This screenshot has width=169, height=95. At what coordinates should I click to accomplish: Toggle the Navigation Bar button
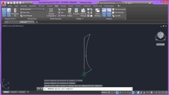(x=15, y=12)
